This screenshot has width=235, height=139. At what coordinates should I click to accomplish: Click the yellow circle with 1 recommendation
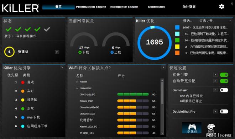[x=9, y=52]
